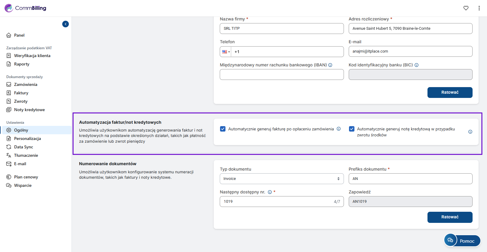This screenshot has width=487, height=252.
Task: Go to Noty kredytowe page
Action: pos(29,110)
